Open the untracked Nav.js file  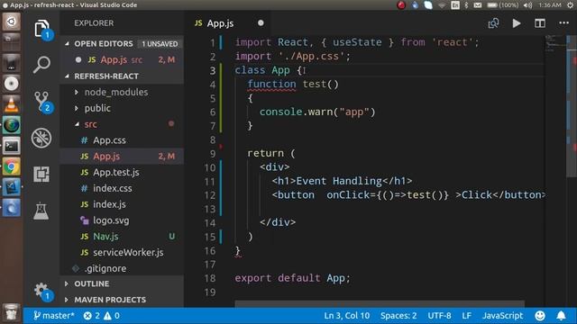pyautogui.click(x=105, y=237)
